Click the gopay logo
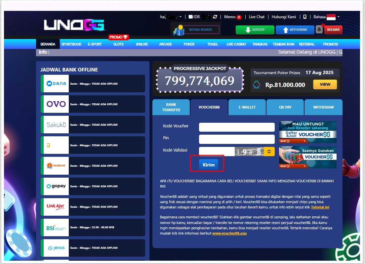 click(56, 186)
